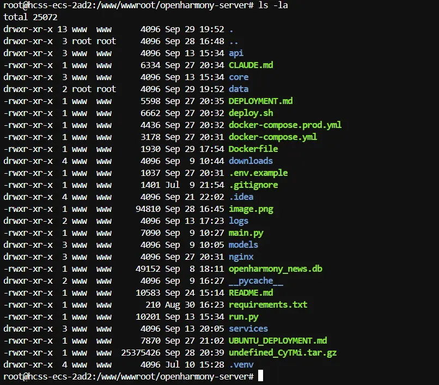
Task: Click openharmony_news.db filename
Action: [275, 268]
